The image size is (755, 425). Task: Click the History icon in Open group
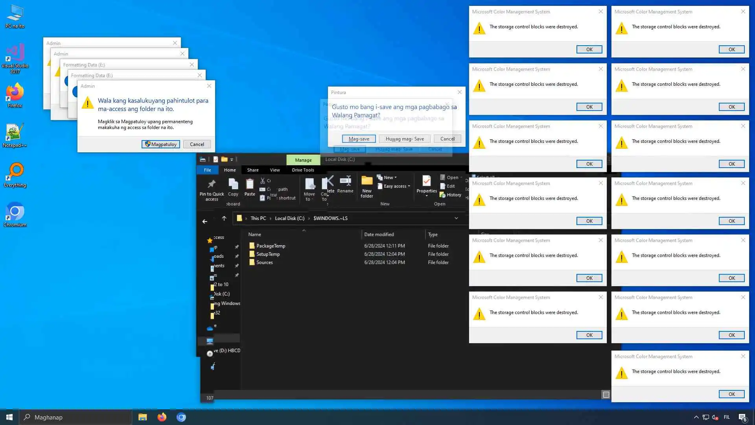click(x=443, y=195)
